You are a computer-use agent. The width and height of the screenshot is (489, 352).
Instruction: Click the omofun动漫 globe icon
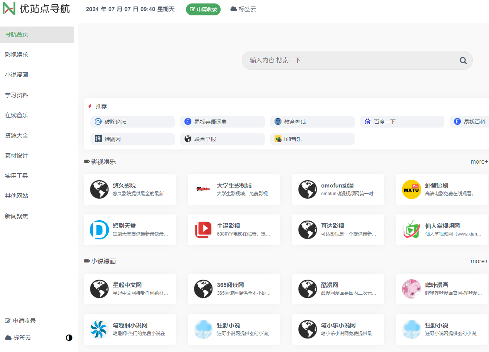tap(308, 189)
